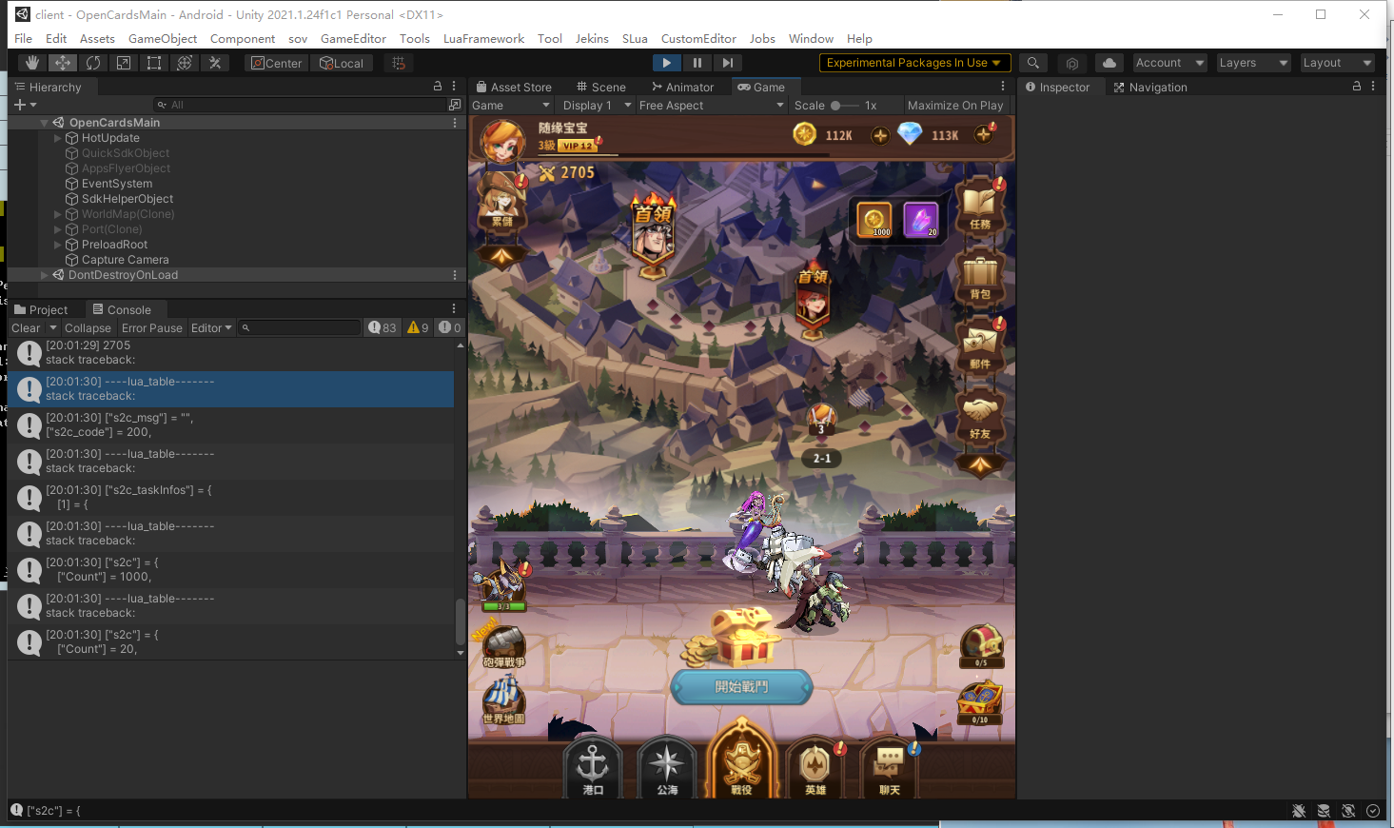Click the Step frame button

tap(727, 63)
